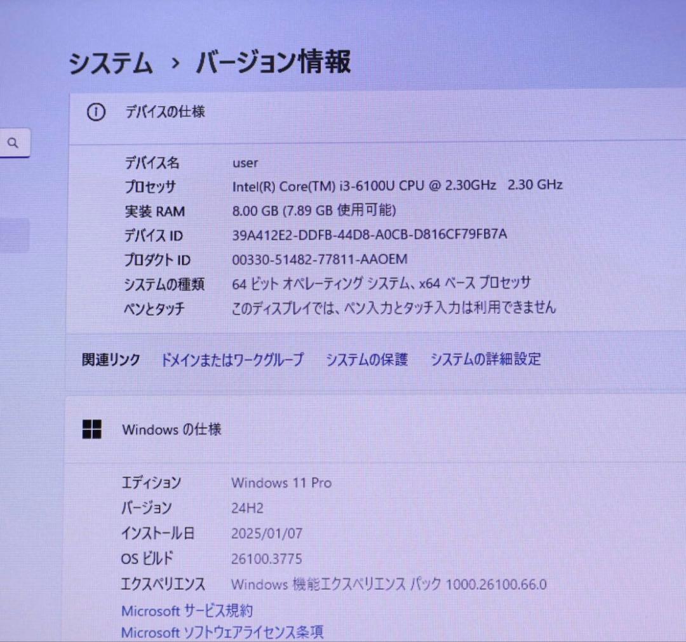Select the プロダクト ID value
Viewport: 686px width, 642px height.
click(319, 259)
